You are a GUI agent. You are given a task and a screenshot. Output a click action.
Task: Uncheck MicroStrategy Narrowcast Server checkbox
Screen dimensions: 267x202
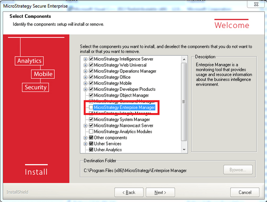(x=91, y=125)
